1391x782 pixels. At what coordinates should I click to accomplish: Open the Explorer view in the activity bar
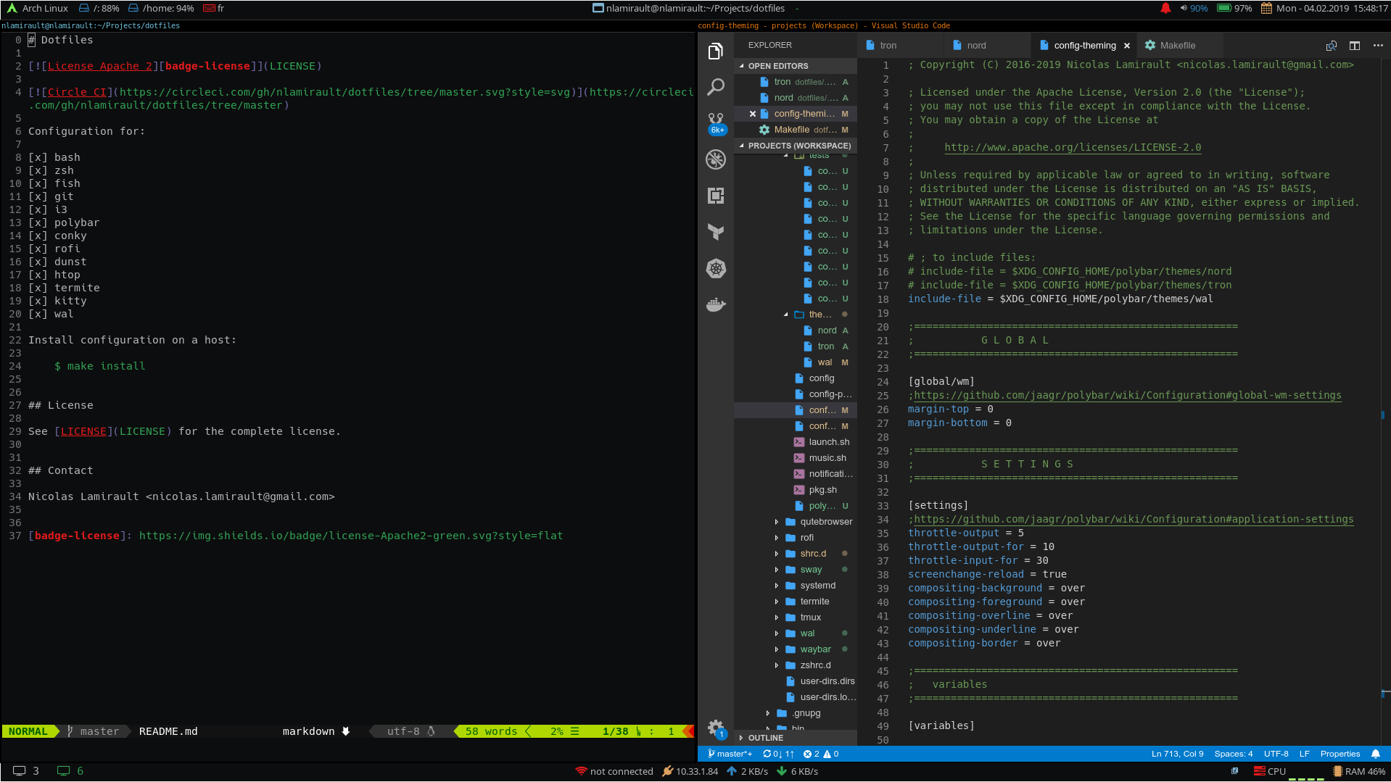[716, 51]
